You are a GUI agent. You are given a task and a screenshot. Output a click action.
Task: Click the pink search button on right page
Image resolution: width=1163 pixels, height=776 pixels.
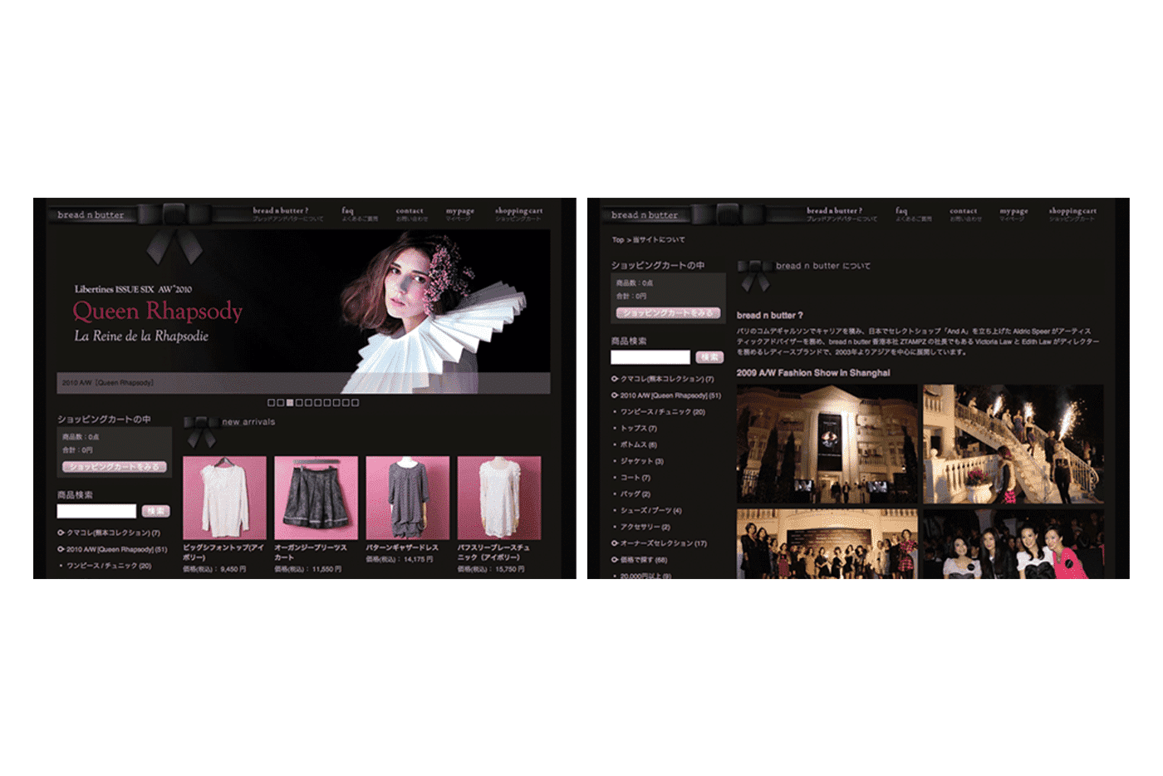click(709, 357)
